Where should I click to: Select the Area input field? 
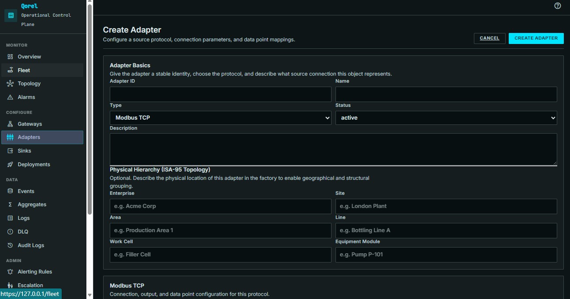click(x=220, y=230)
